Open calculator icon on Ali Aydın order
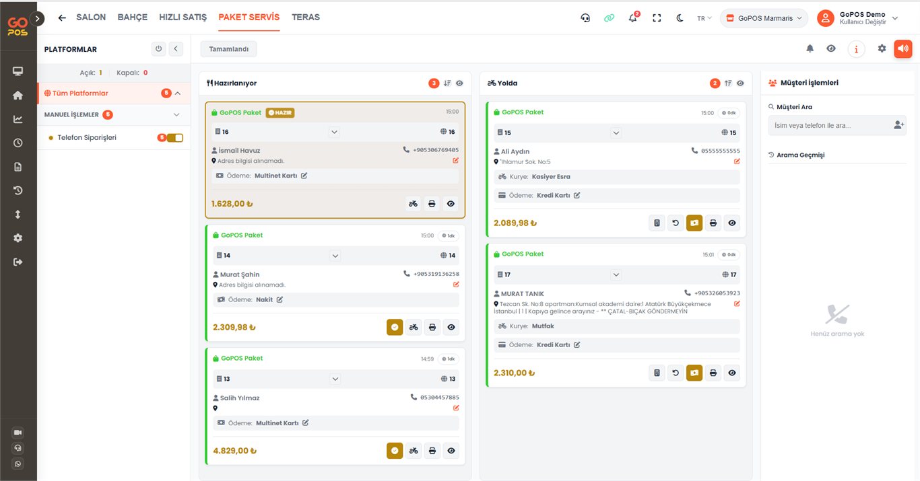Viewport: 920px width, 481px height. [657, 223]
